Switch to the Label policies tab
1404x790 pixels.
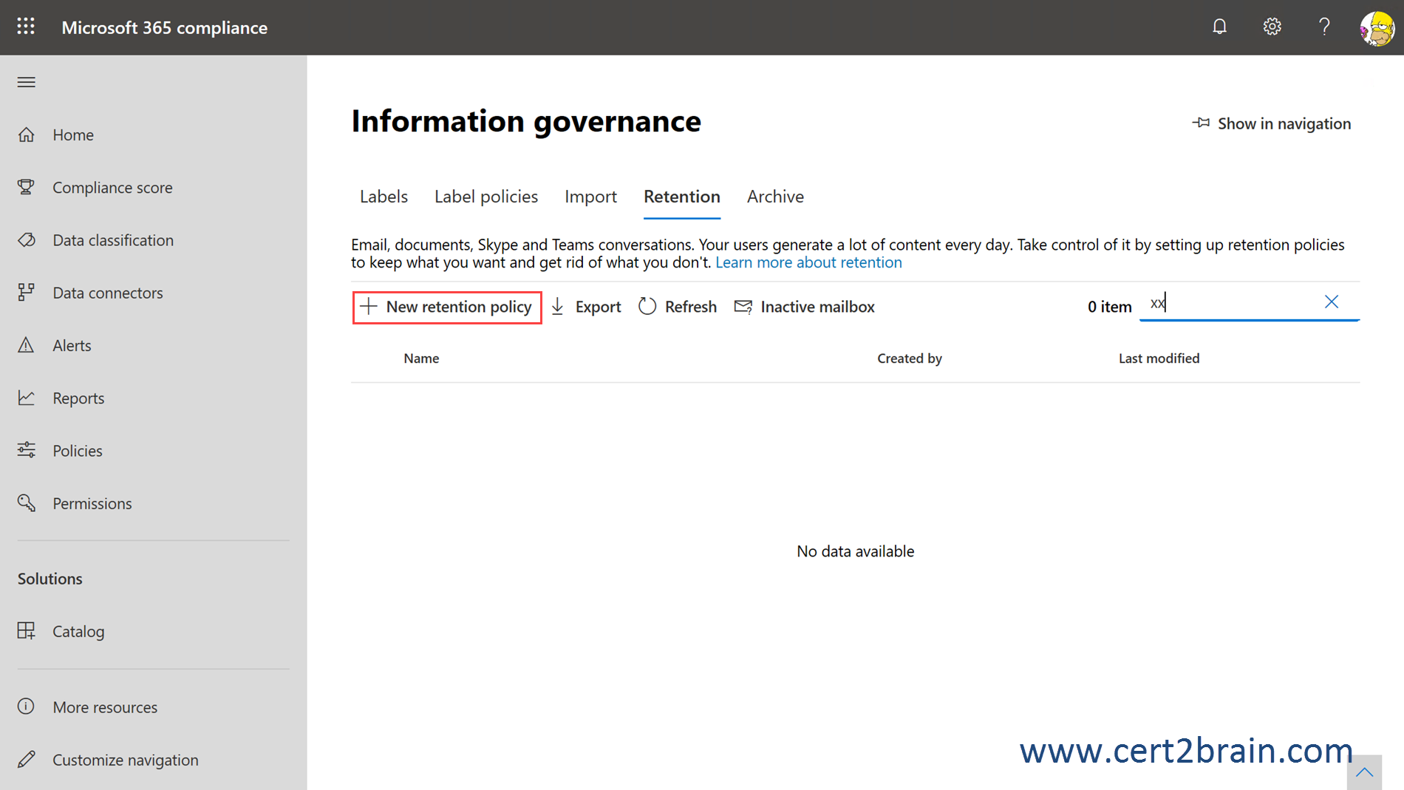tap(486, 197)
